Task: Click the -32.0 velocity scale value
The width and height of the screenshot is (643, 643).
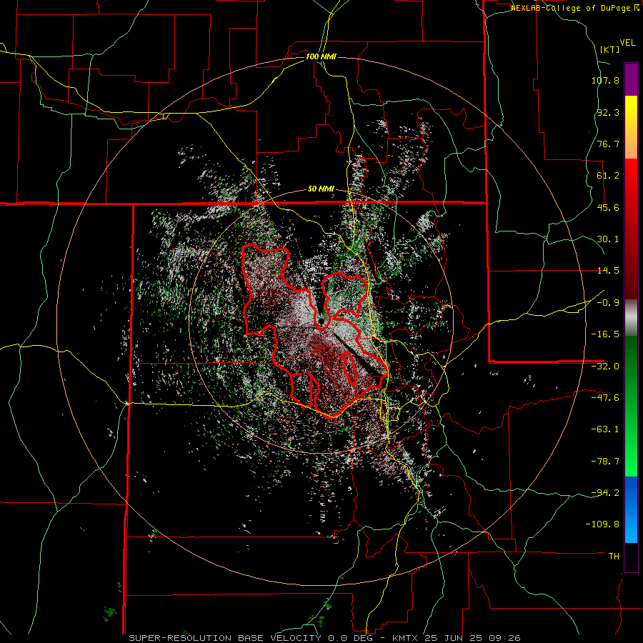Action: click(x=605, y=367)
